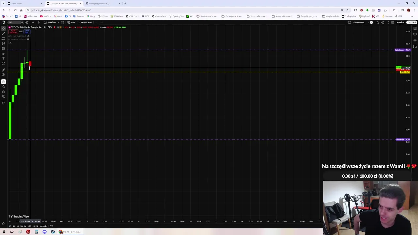Screen dimensions: 418x235
Task: Open the Przydatne linki bookmarks folder
Action: [x=330, y=16]
